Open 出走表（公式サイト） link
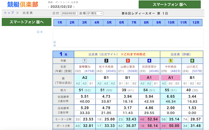209x130 pixels. tap(103, 54)
